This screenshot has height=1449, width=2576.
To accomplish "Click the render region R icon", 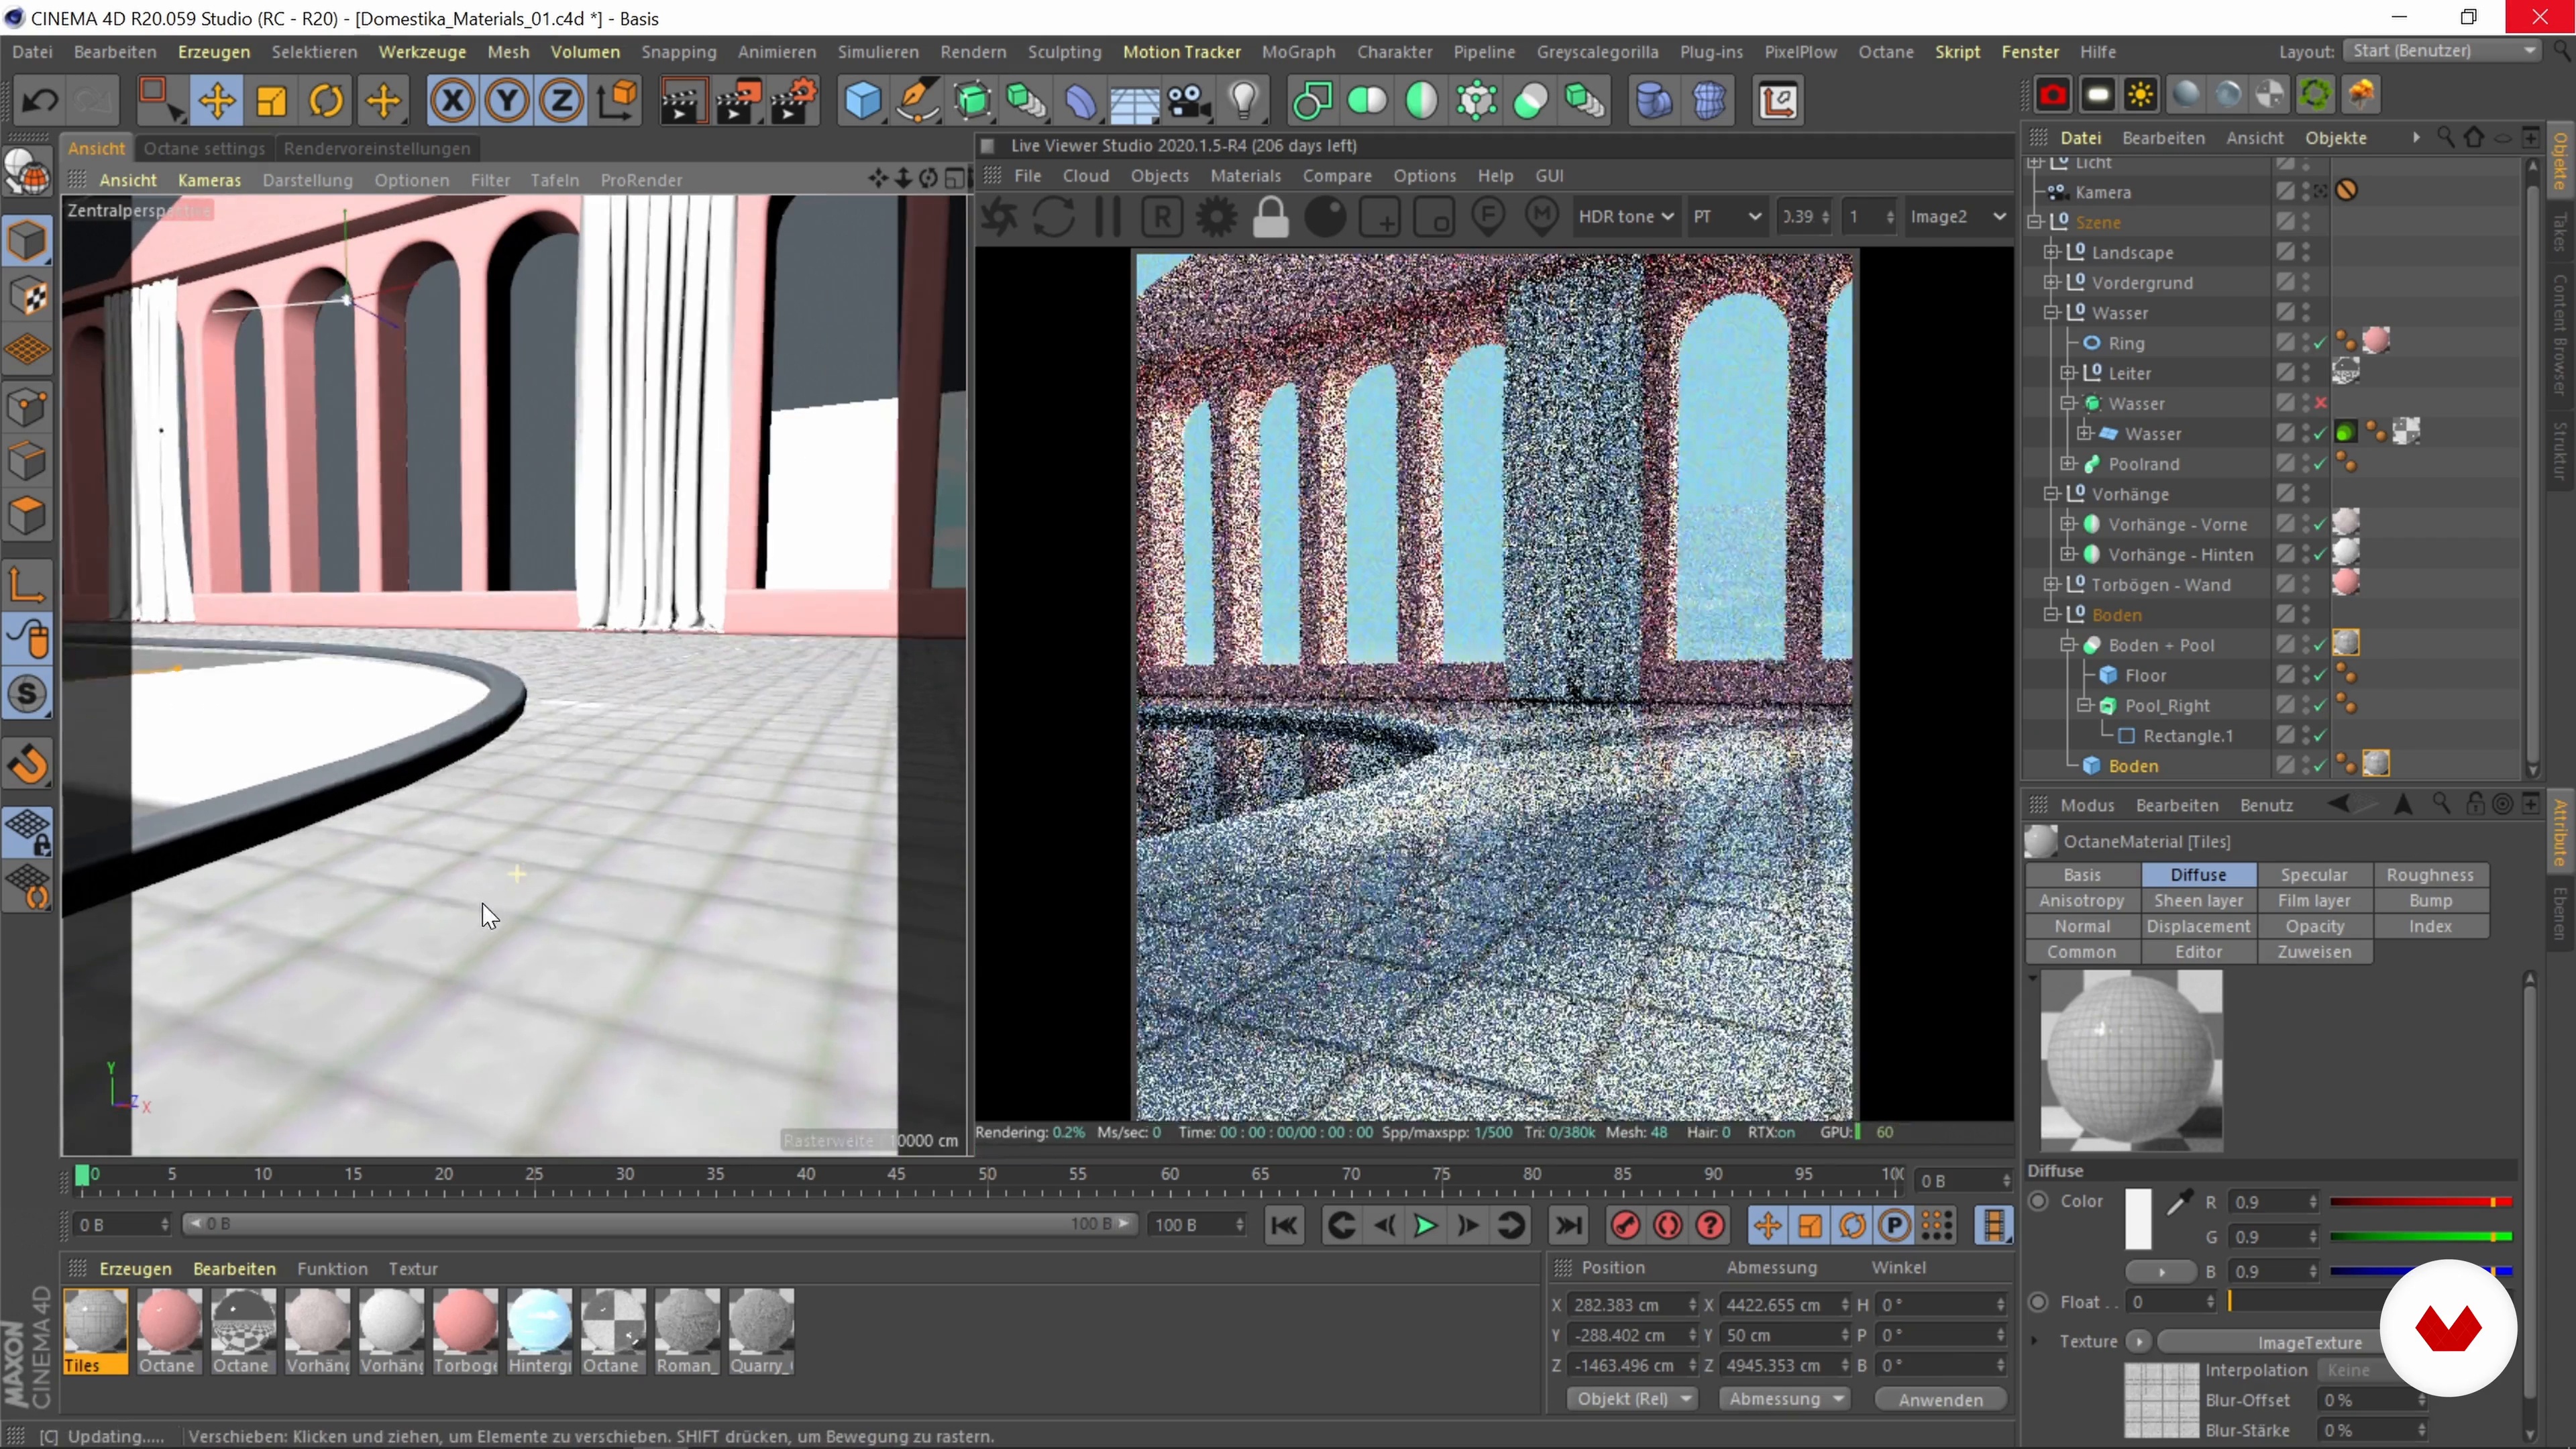I will tap(1162, 217).
